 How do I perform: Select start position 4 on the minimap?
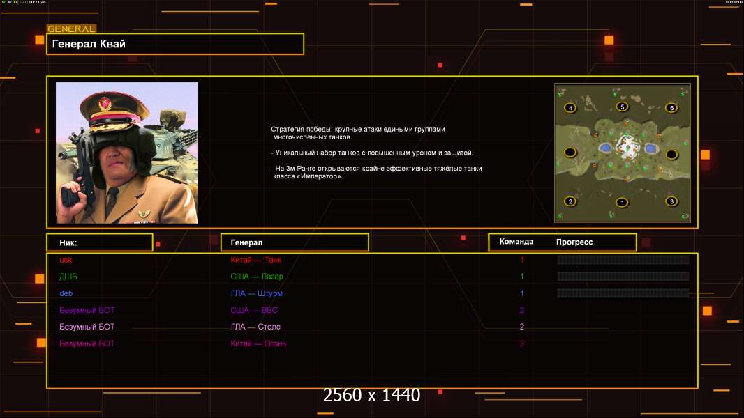(x=570, y=108)
